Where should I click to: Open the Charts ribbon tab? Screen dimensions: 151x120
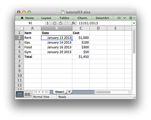(82, 18)
